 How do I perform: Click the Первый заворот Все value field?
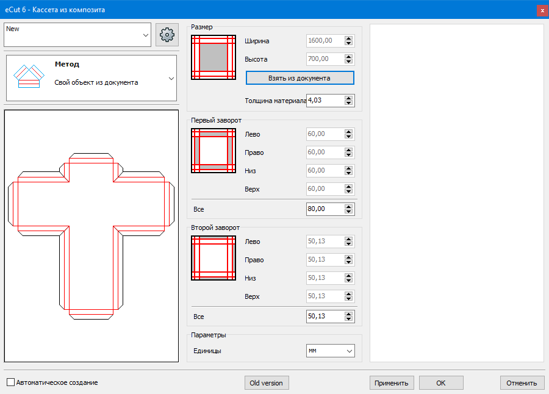tap(325, 209)
